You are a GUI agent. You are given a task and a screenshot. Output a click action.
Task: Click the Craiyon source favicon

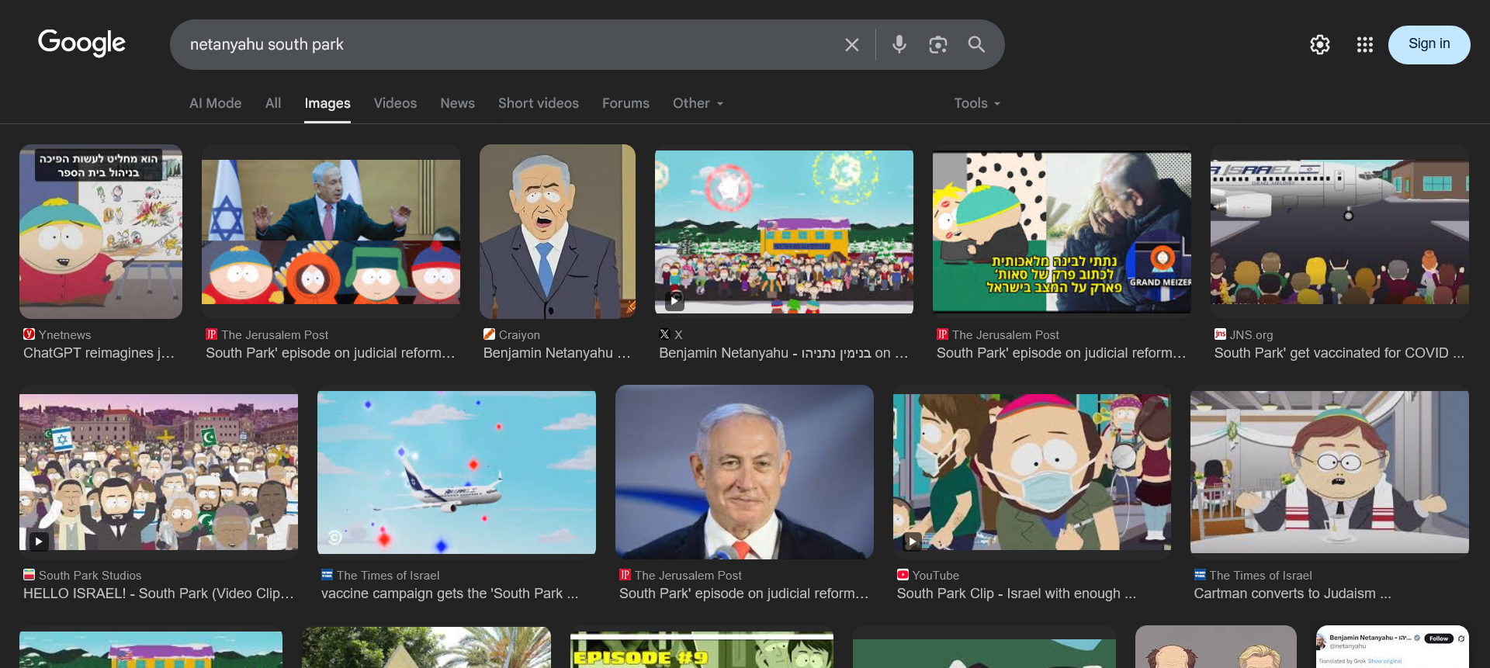point(489,334)
